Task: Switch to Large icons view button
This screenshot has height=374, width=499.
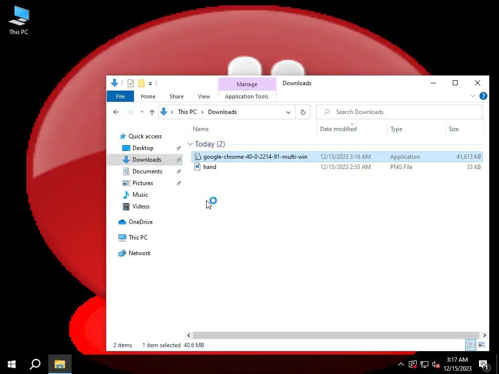Action: pos(481,345)
